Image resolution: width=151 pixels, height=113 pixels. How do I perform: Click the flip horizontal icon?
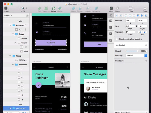(x=140, y=32)
